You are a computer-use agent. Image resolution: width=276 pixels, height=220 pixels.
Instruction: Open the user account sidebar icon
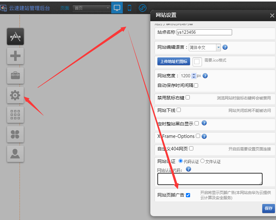point(15,154)
